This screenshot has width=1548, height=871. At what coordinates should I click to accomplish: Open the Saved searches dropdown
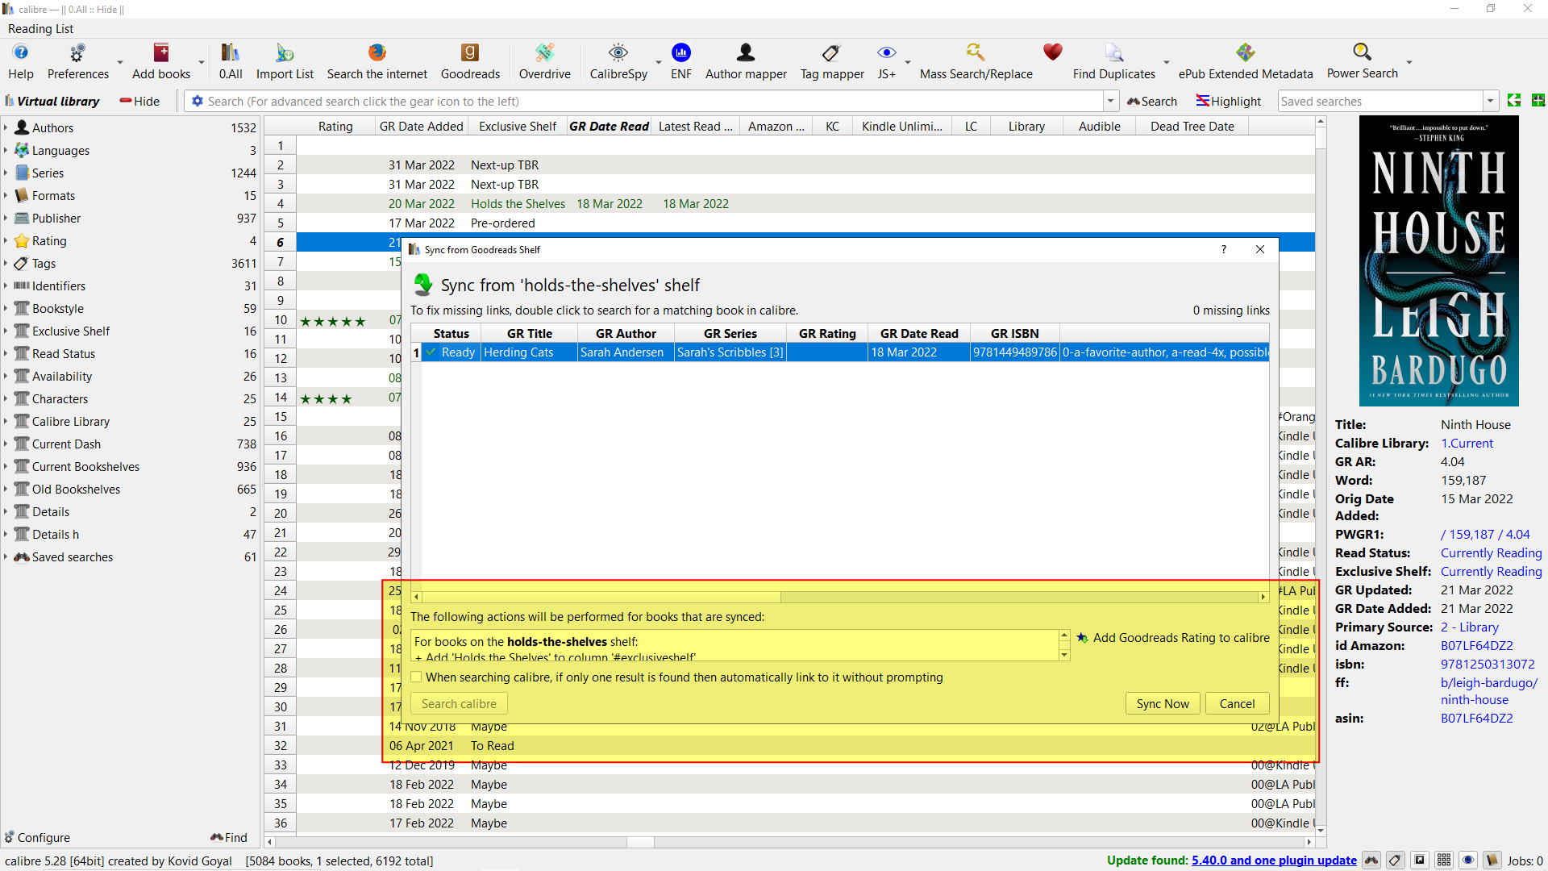click(x=1490, y=101)
